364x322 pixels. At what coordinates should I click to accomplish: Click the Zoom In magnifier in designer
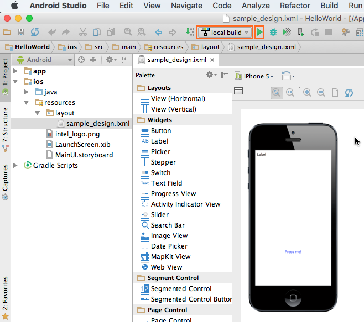click(307, 92)
